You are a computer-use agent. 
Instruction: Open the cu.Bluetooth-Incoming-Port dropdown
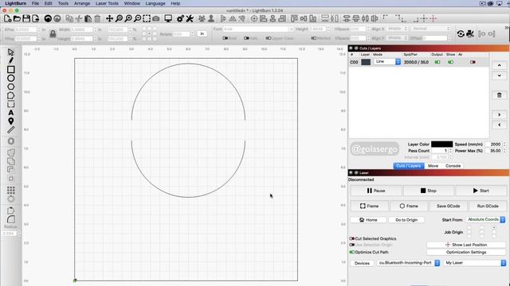[409, 263]
